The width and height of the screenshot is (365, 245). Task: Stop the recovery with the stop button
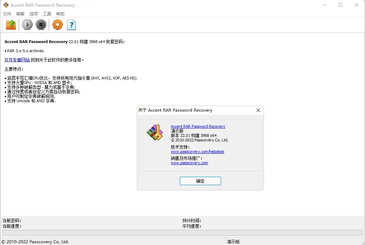[x=41, y=24]
